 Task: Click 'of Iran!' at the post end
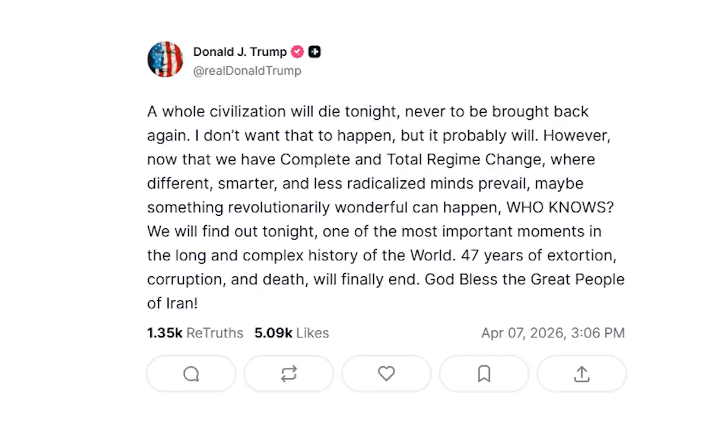tap(172, 303)
